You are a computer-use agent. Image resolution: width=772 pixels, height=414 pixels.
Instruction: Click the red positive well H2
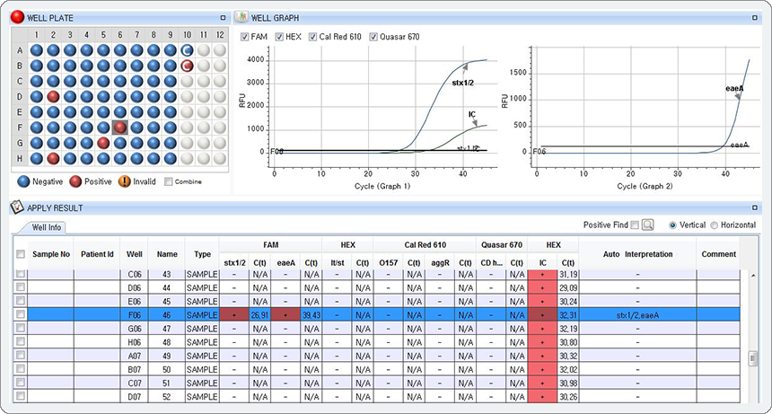pyautogui.click(x=53, y=158)
